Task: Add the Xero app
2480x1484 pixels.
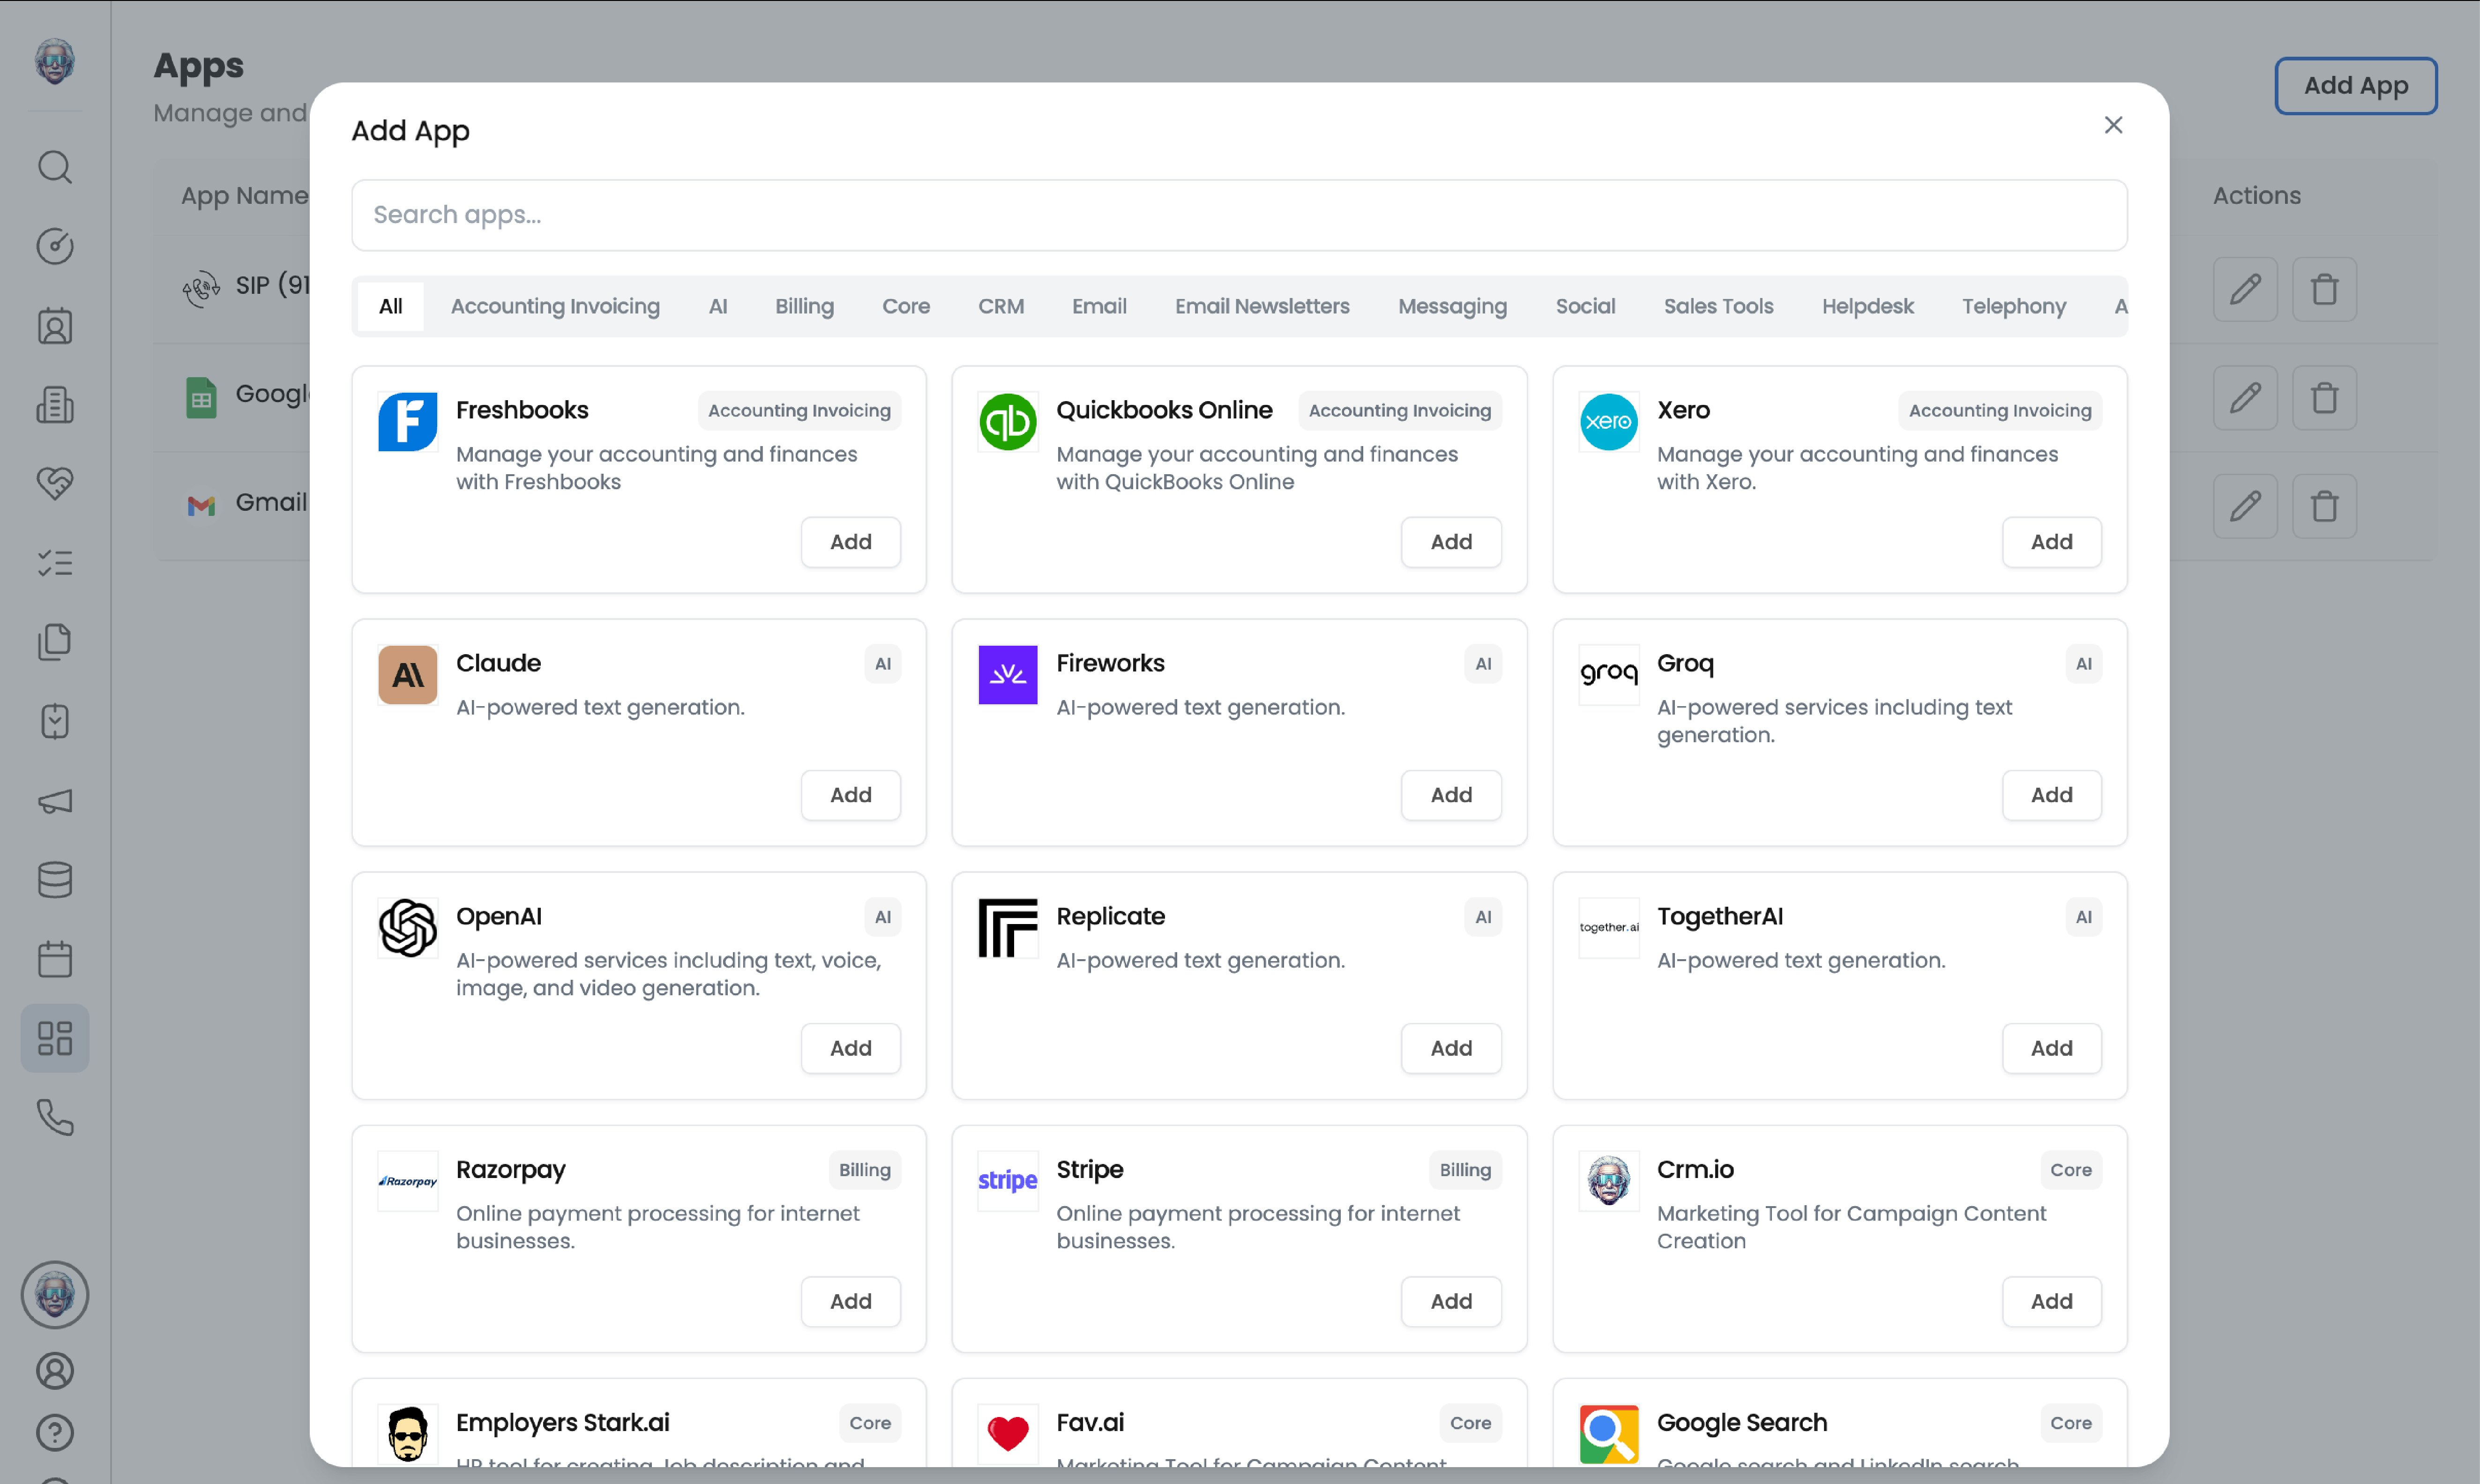Action: point(2051,542)
